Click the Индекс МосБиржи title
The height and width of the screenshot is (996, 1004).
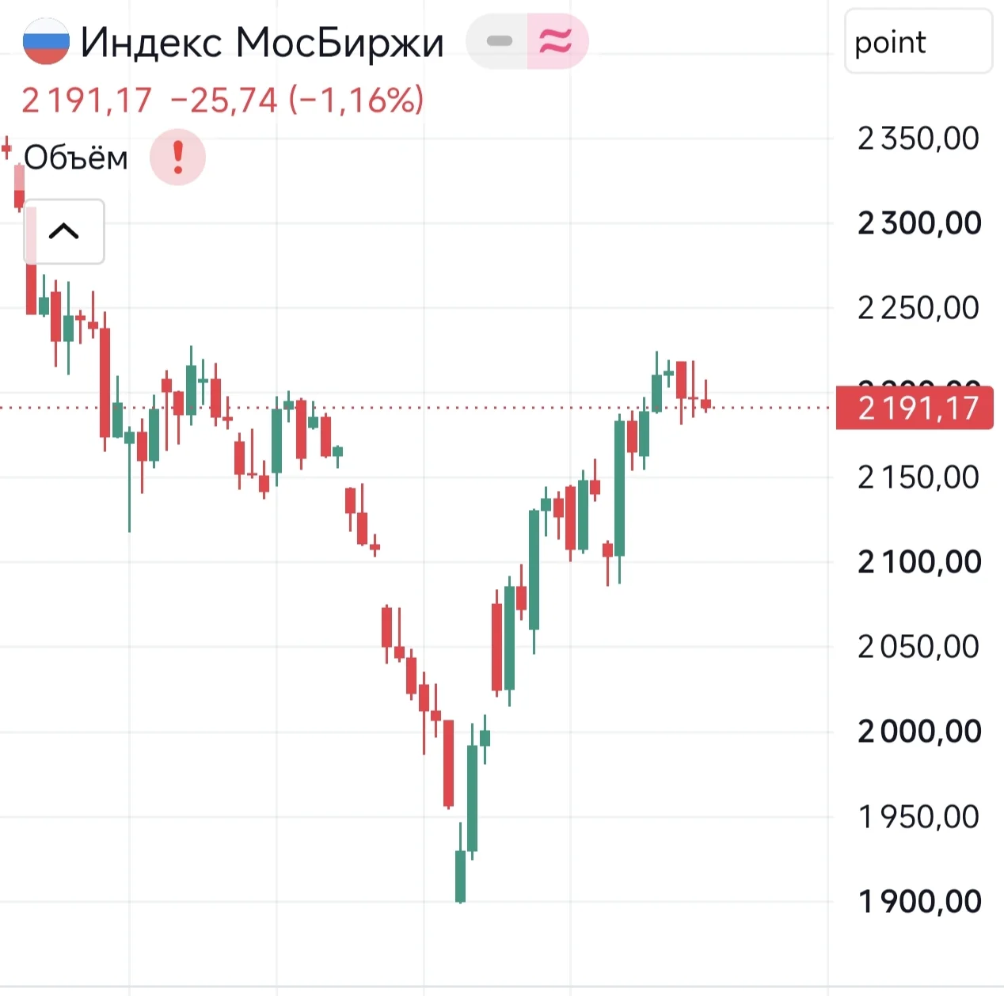point(262,42)
